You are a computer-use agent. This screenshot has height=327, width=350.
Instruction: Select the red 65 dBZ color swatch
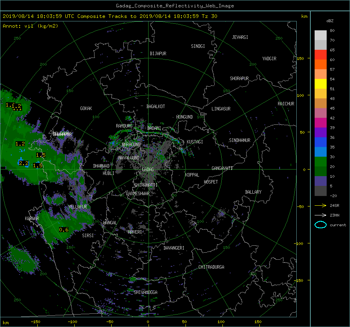coord(320,54)
